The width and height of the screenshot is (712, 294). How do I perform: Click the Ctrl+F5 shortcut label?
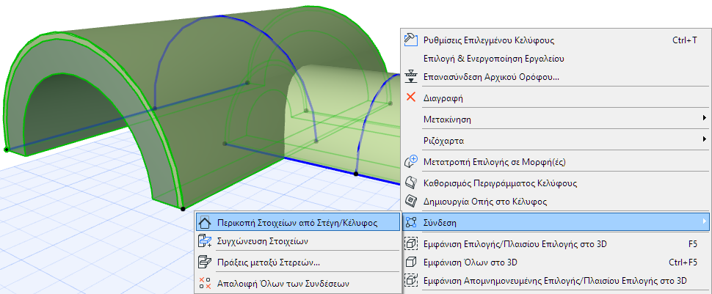pos(683,262)
